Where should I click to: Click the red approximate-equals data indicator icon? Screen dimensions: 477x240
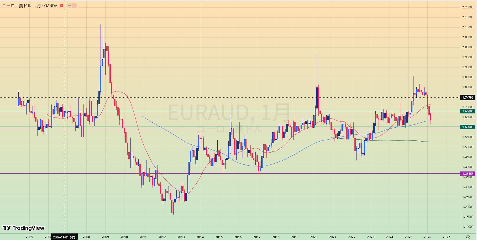(74, 6)
